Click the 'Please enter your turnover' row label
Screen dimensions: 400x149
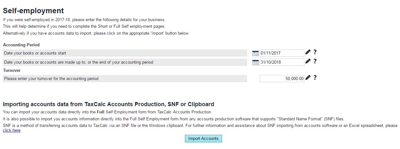coord(51,78)
